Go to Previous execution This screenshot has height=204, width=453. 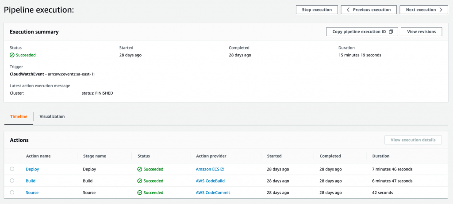(369, 10)
